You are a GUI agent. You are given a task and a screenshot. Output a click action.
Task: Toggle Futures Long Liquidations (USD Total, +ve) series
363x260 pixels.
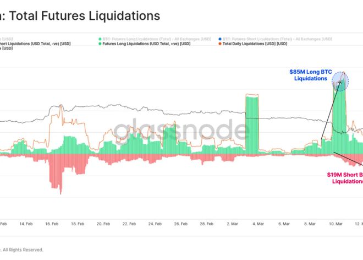pos(145,44)
